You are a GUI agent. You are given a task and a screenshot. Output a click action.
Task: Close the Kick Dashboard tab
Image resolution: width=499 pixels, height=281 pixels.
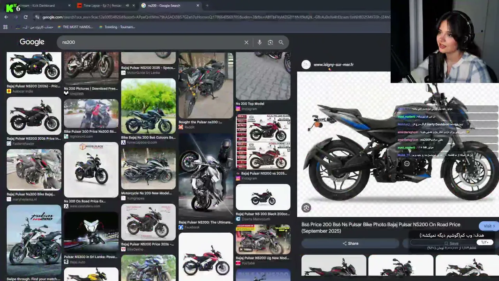coord(69,5)
